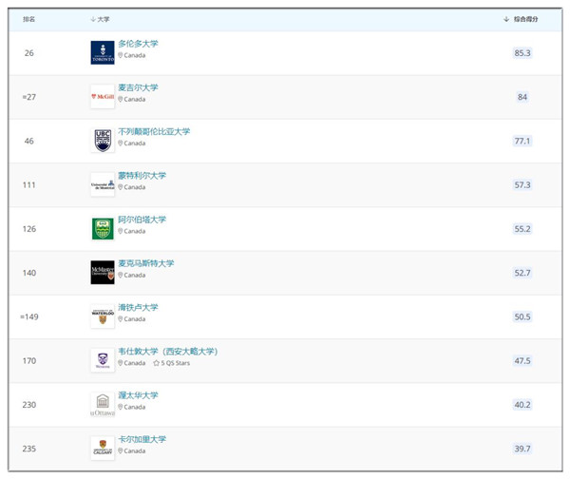Click rank number 111
The height and width of the screenshot is (479, 570).
coord(29,185)
